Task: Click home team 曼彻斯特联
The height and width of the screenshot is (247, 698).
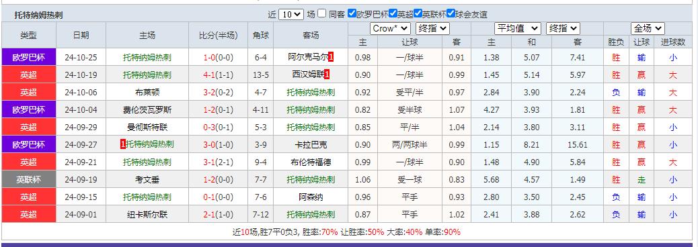Action: click(x=147, y=127)
